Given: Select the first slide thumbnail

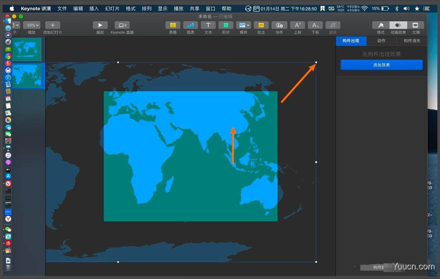Looking at the screenshot, I should (x=27, y=50).
